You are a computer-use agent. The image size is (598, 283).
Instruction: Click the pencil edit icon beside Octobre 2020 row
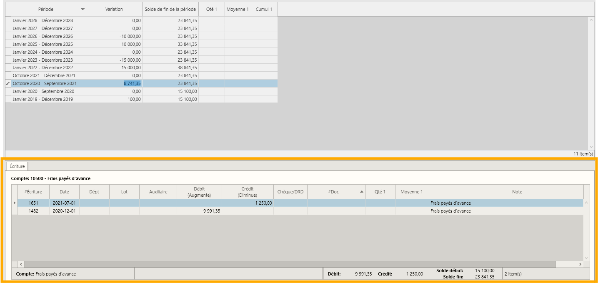click(x=8, y=83)
